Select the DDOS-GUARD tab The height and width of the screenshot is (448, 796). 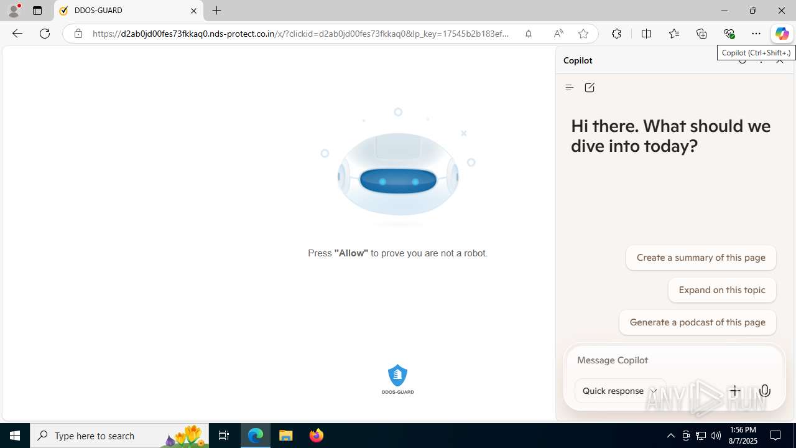(x=129, y=11)
